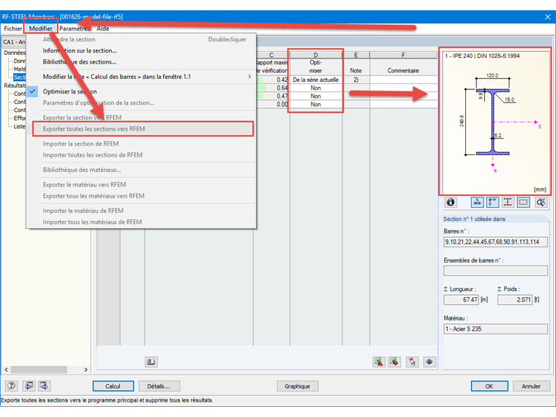
Task: Click the Liste tree item
Action: 19,127
